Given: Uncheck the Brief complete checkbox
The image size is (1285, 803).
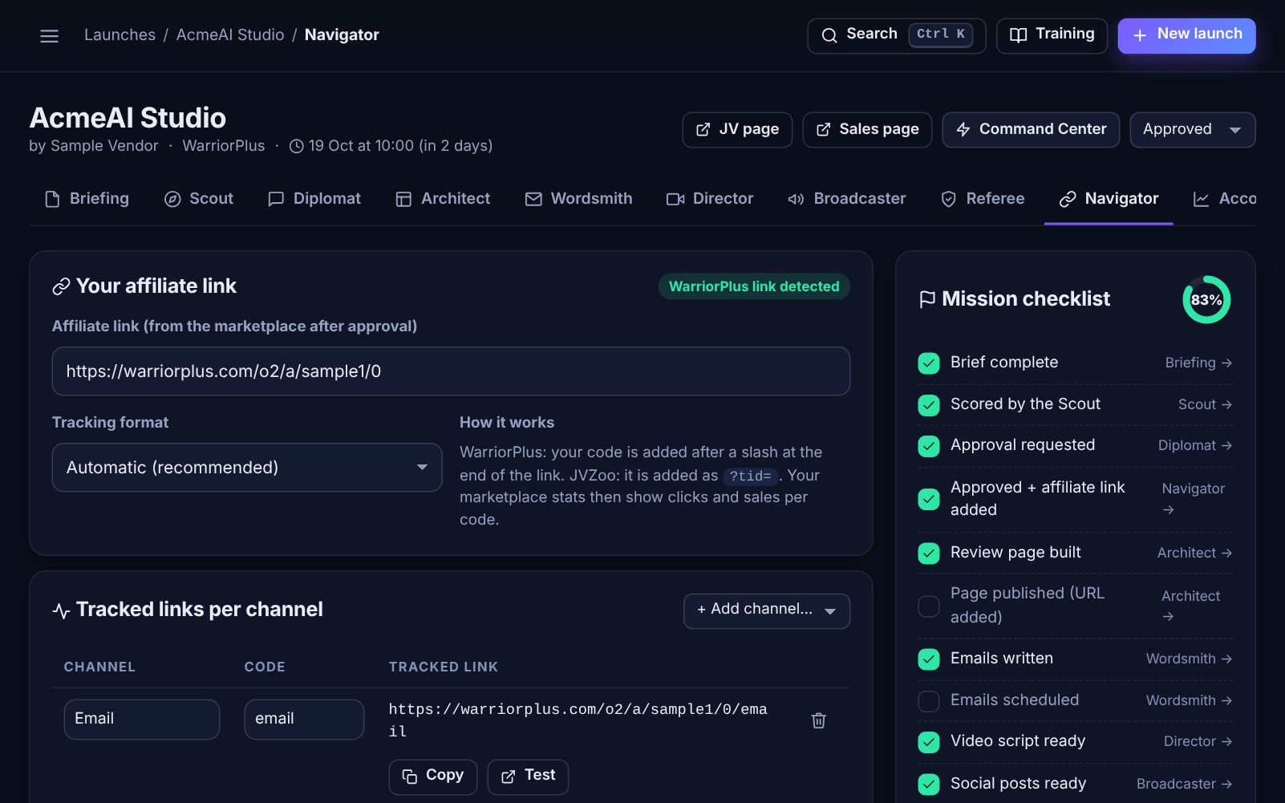Looking at the screenshot, I should coord(929,363).
